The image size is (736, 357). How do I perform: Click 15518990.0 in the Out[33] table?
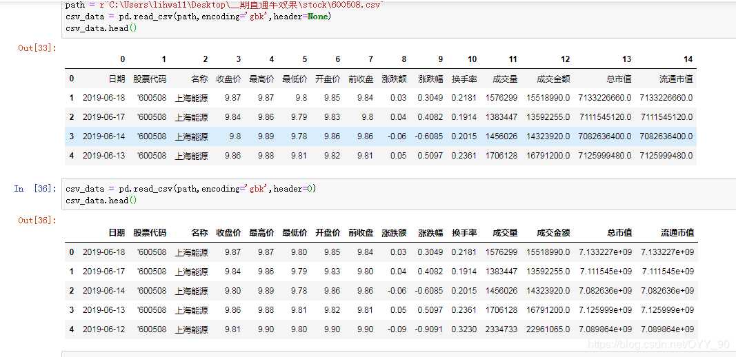(x=548, y=98)
